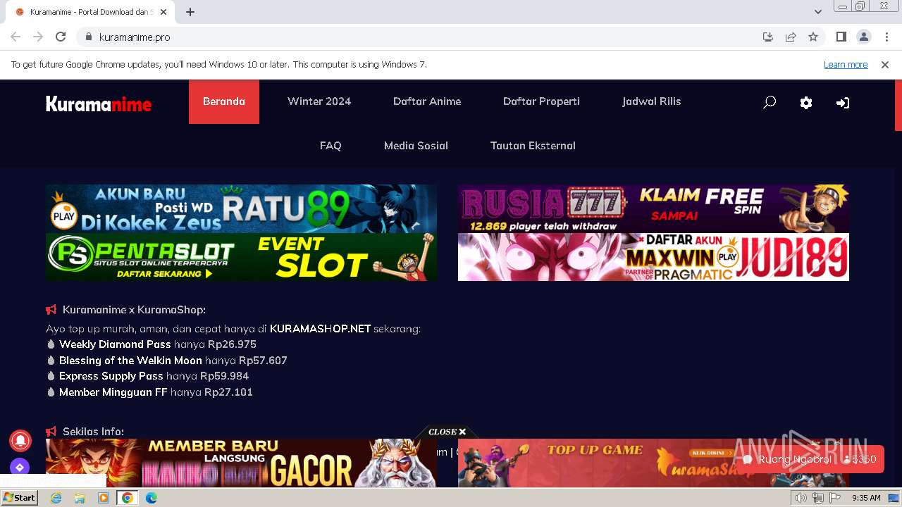Click the page vertical scrollbar thumb
This screenshot has height=507, width=902.
(x=898, y=106)
